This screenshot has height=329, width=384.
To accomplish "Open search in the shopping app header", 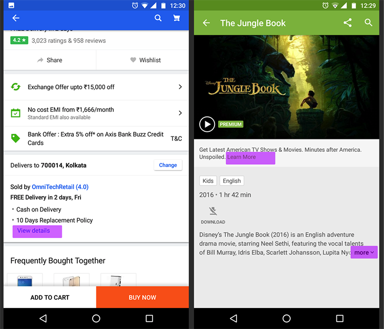I will 158,18.
